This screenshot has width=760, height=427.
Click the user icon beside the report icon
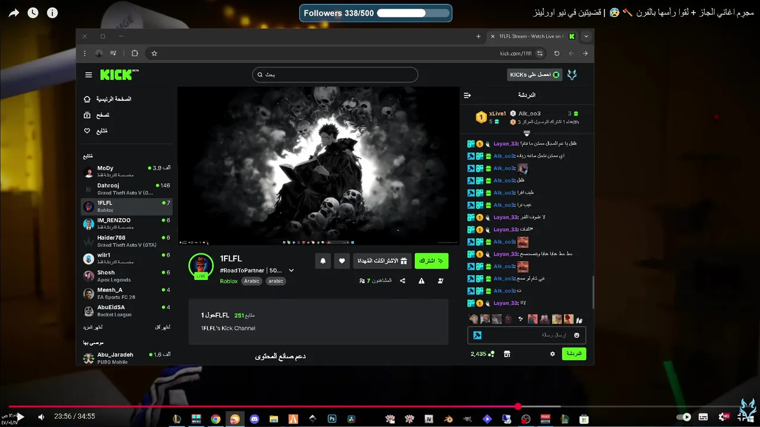click(x=441, y=281)
